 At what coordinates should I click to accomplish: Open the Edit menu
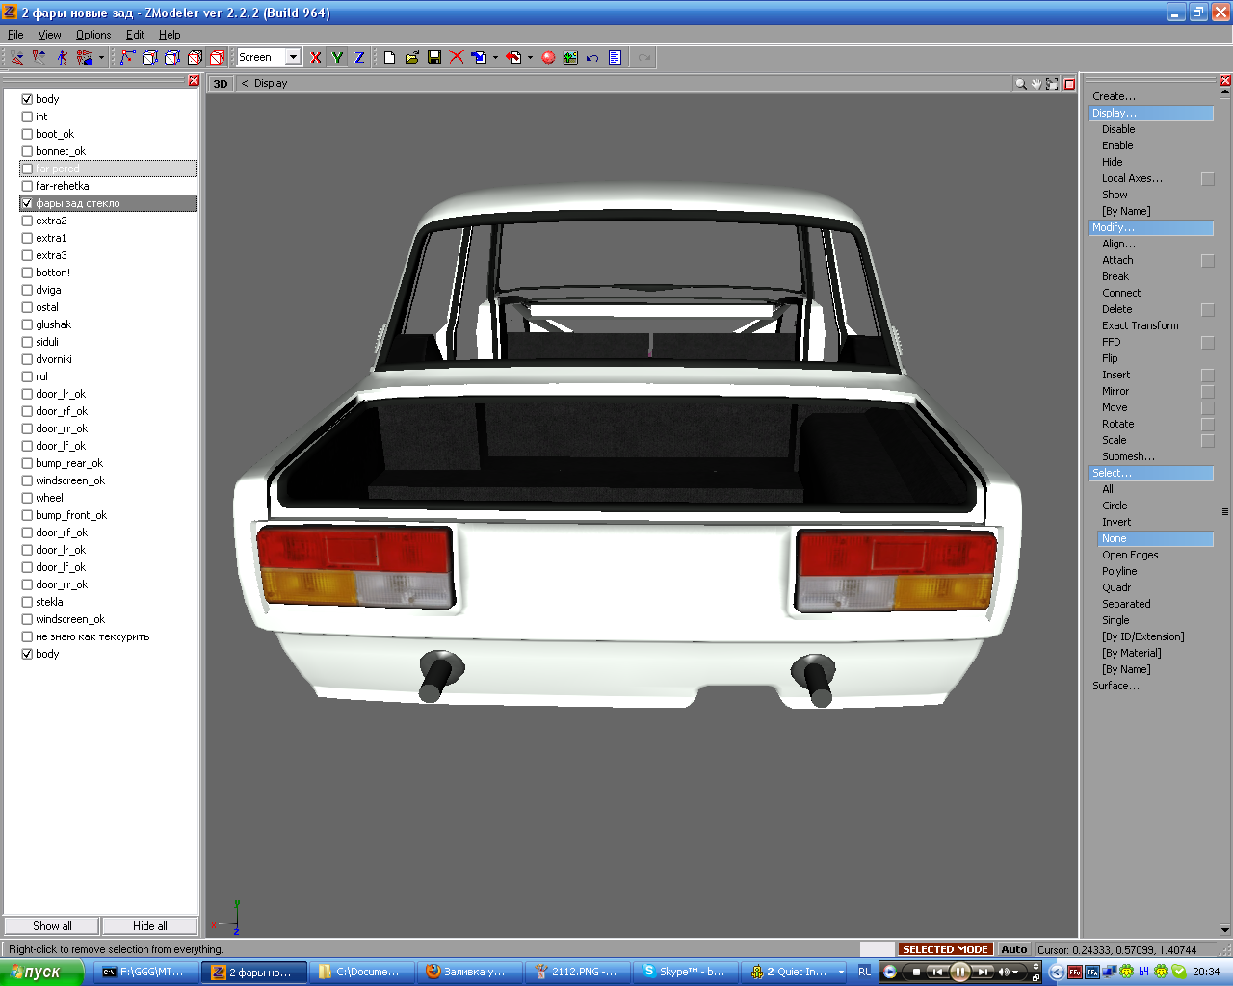pyautogui.click(x=135, y=35)
